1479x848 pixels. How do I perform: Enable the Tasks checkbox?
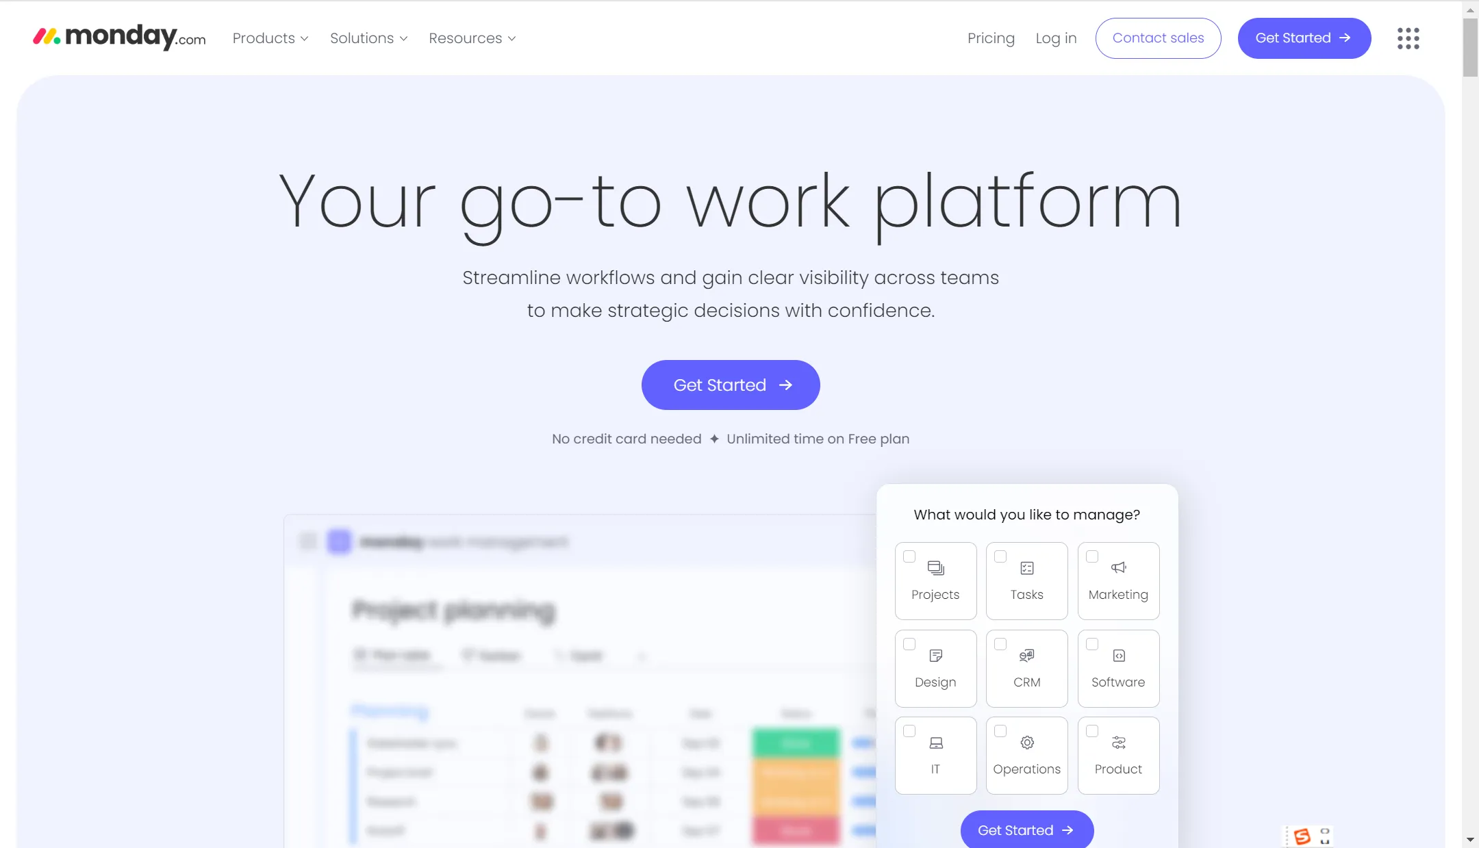coord(1000,556)
